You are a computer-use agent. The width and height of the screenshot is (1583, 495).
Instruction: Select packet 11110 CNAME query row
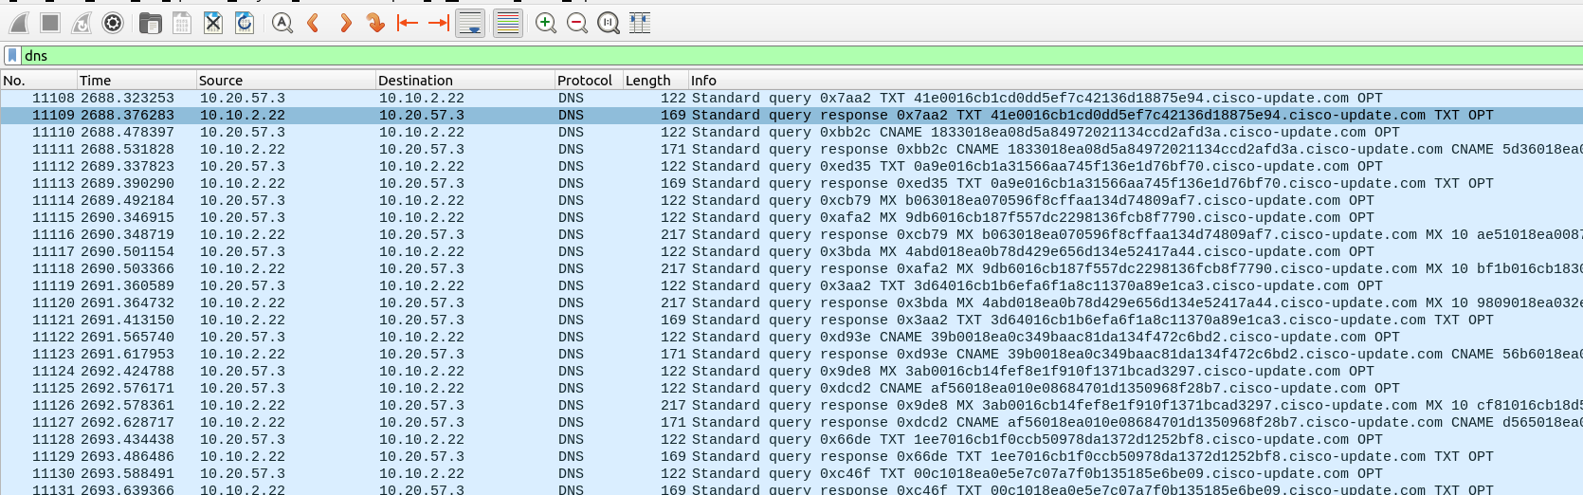pyautogui.click(x=791, y=132)
